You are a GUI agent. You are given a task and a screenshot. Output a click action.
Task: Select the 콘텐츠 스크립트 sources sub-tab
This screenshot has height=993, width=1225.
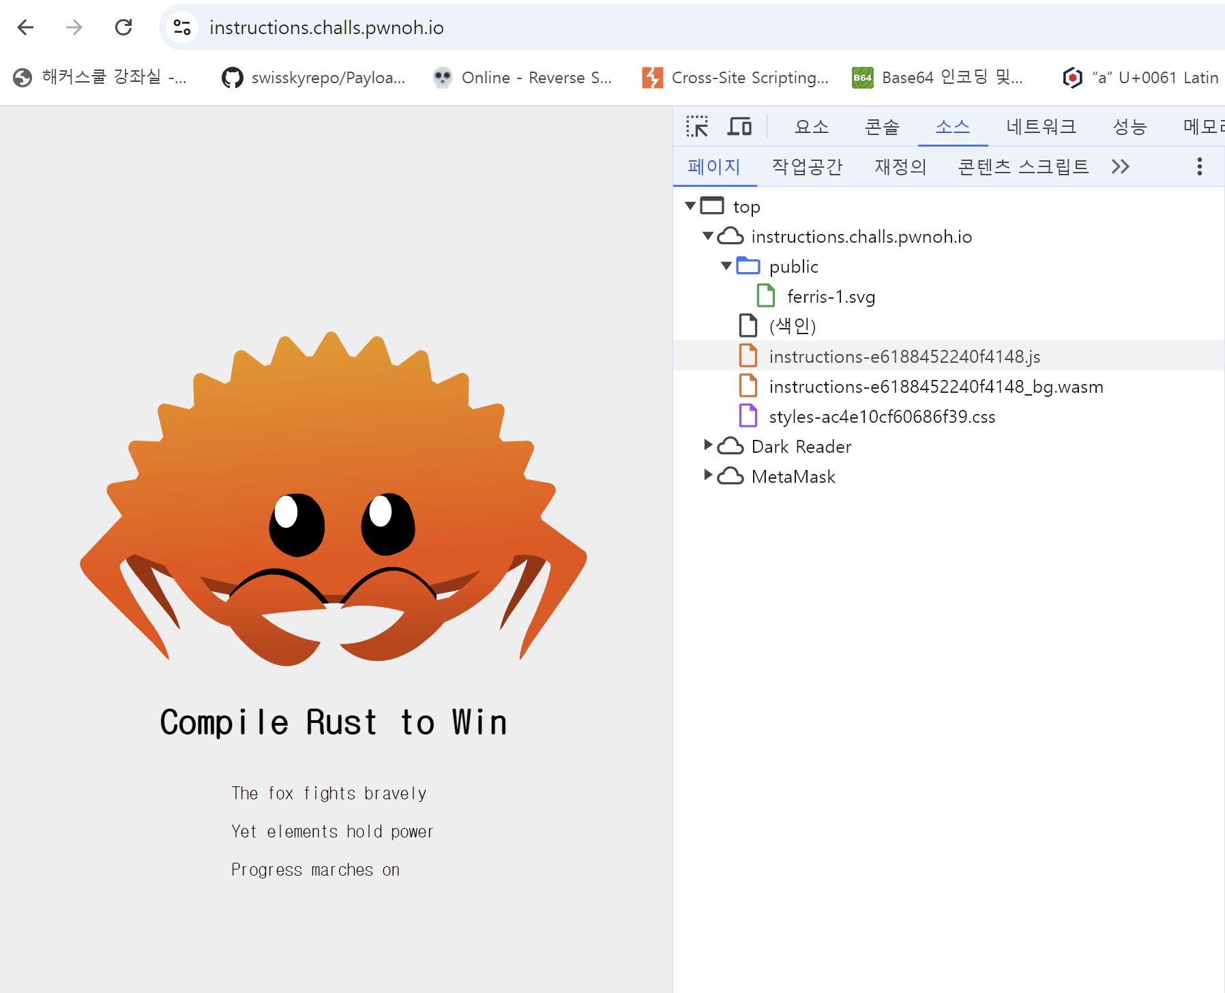[1023, 166]
